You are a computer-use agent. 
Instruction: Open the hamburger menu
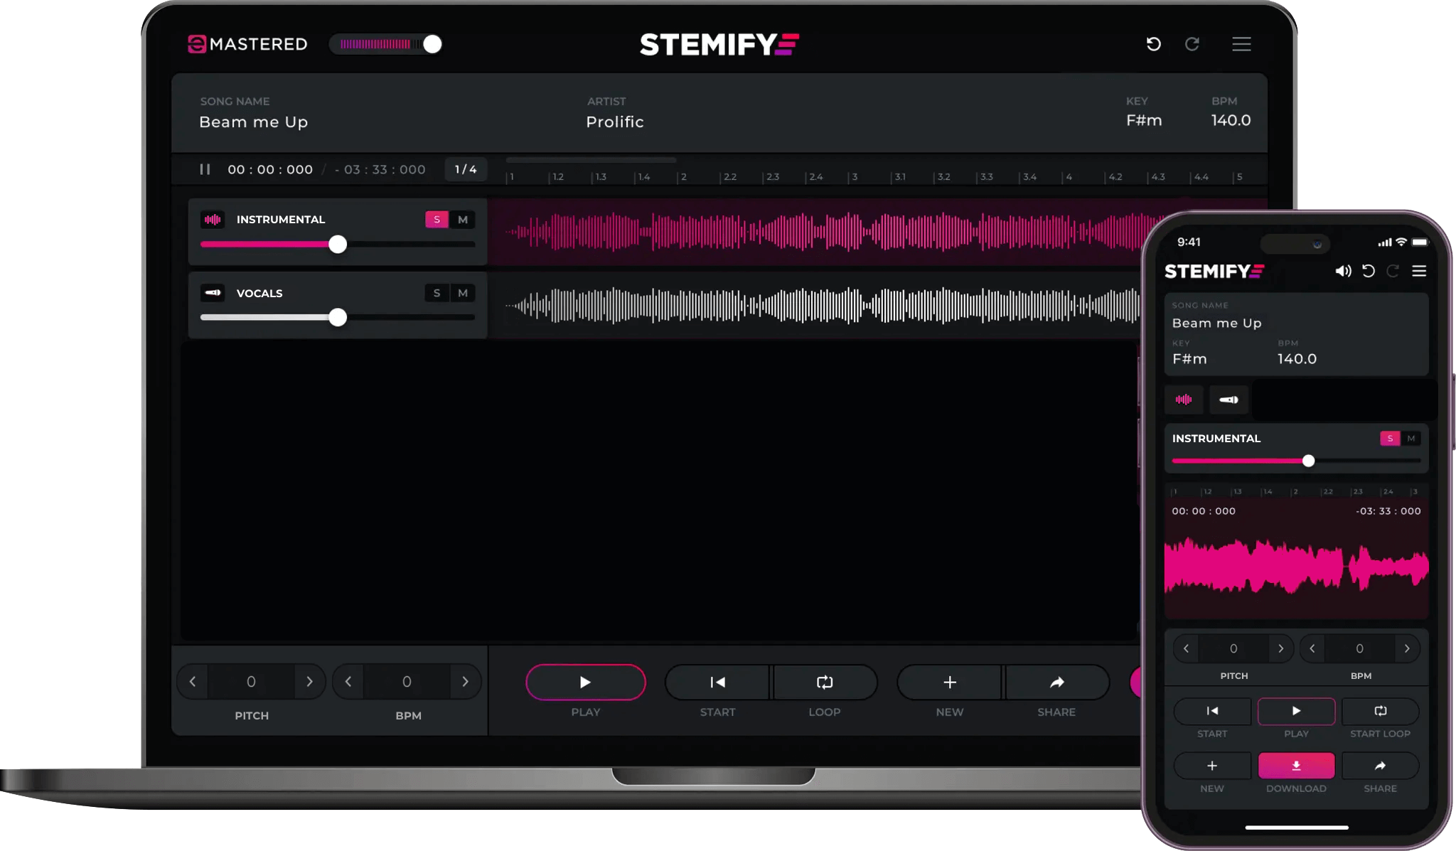click(1243, 44)
